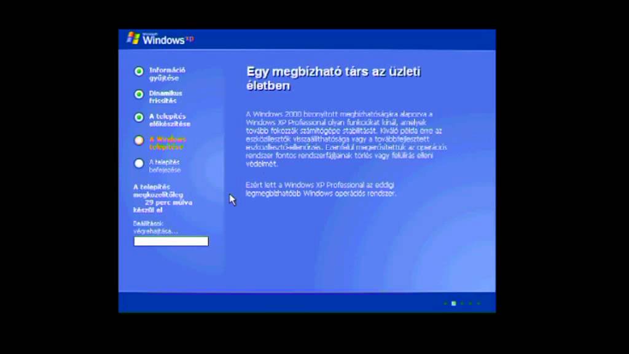Click the Információ gyűjtése step label
This screenshot has height=354, width=629.
tap(167, 74)
